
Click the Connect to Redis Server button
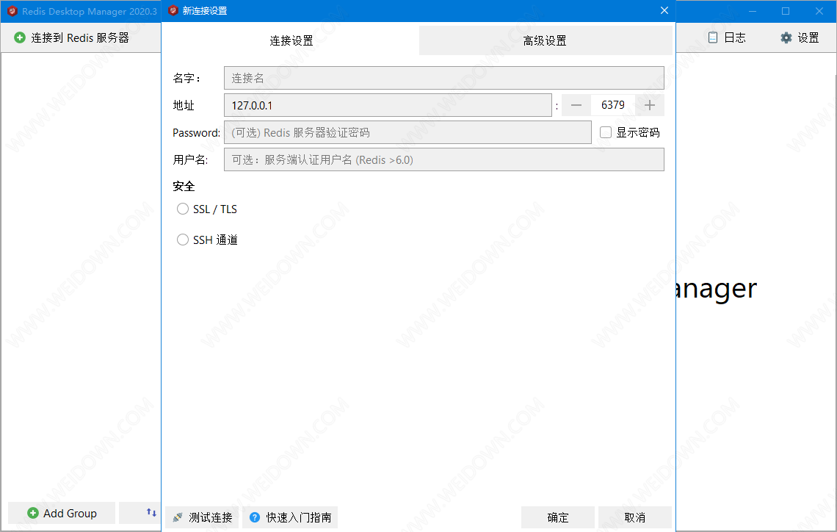[x=71, y=37]
